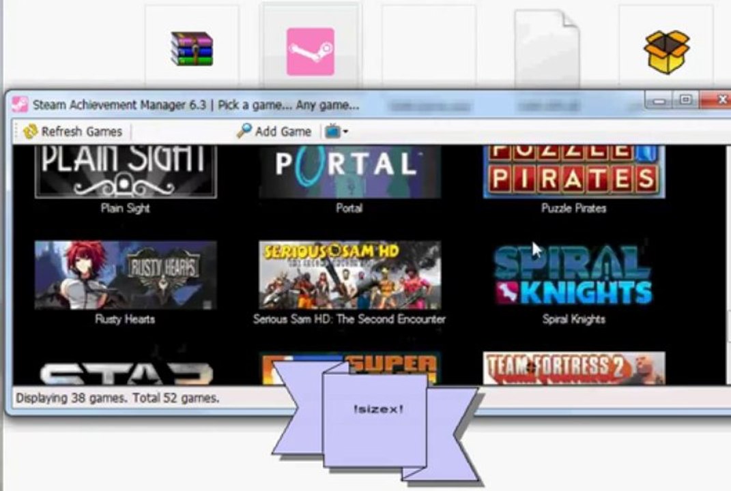Minimize the Steam Achievement Manager window
Image resolution: width=731 pixels, height=491 pixels.
(659, 100)
